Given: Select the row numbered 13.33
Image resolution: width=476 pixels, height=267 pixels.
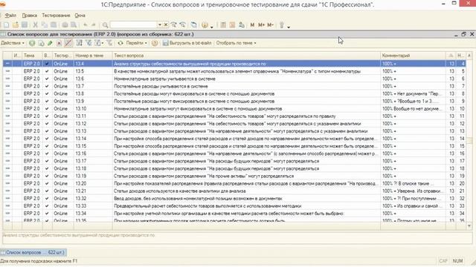Looking at the screenshot, I should (x=234, y=206).
